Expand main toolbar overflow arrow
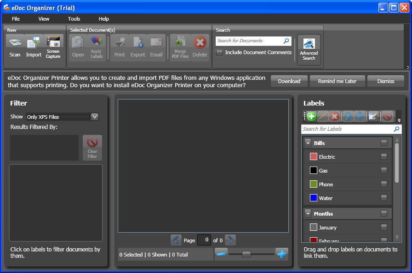Image resolution: width=412 pixels, height=273 pixels. point(407,67)
